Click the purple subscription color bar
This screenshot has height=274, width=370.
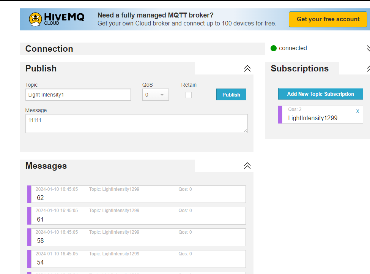click(280, 114)
